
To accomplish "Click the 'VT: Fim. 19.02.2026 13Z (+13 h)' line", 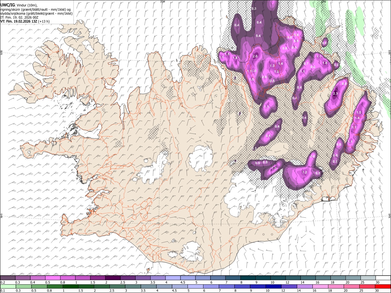I will pos(25,21).
